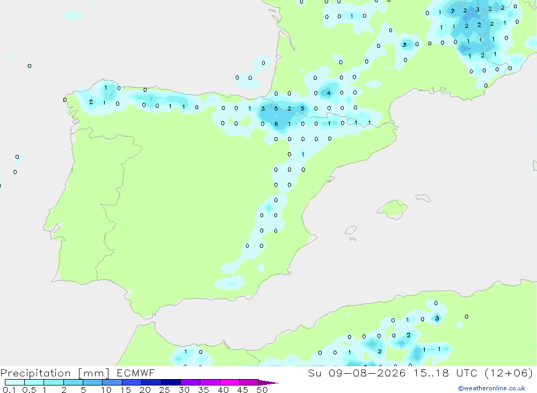
Task: Click the legend label '10'
Action: pos(106,390)
